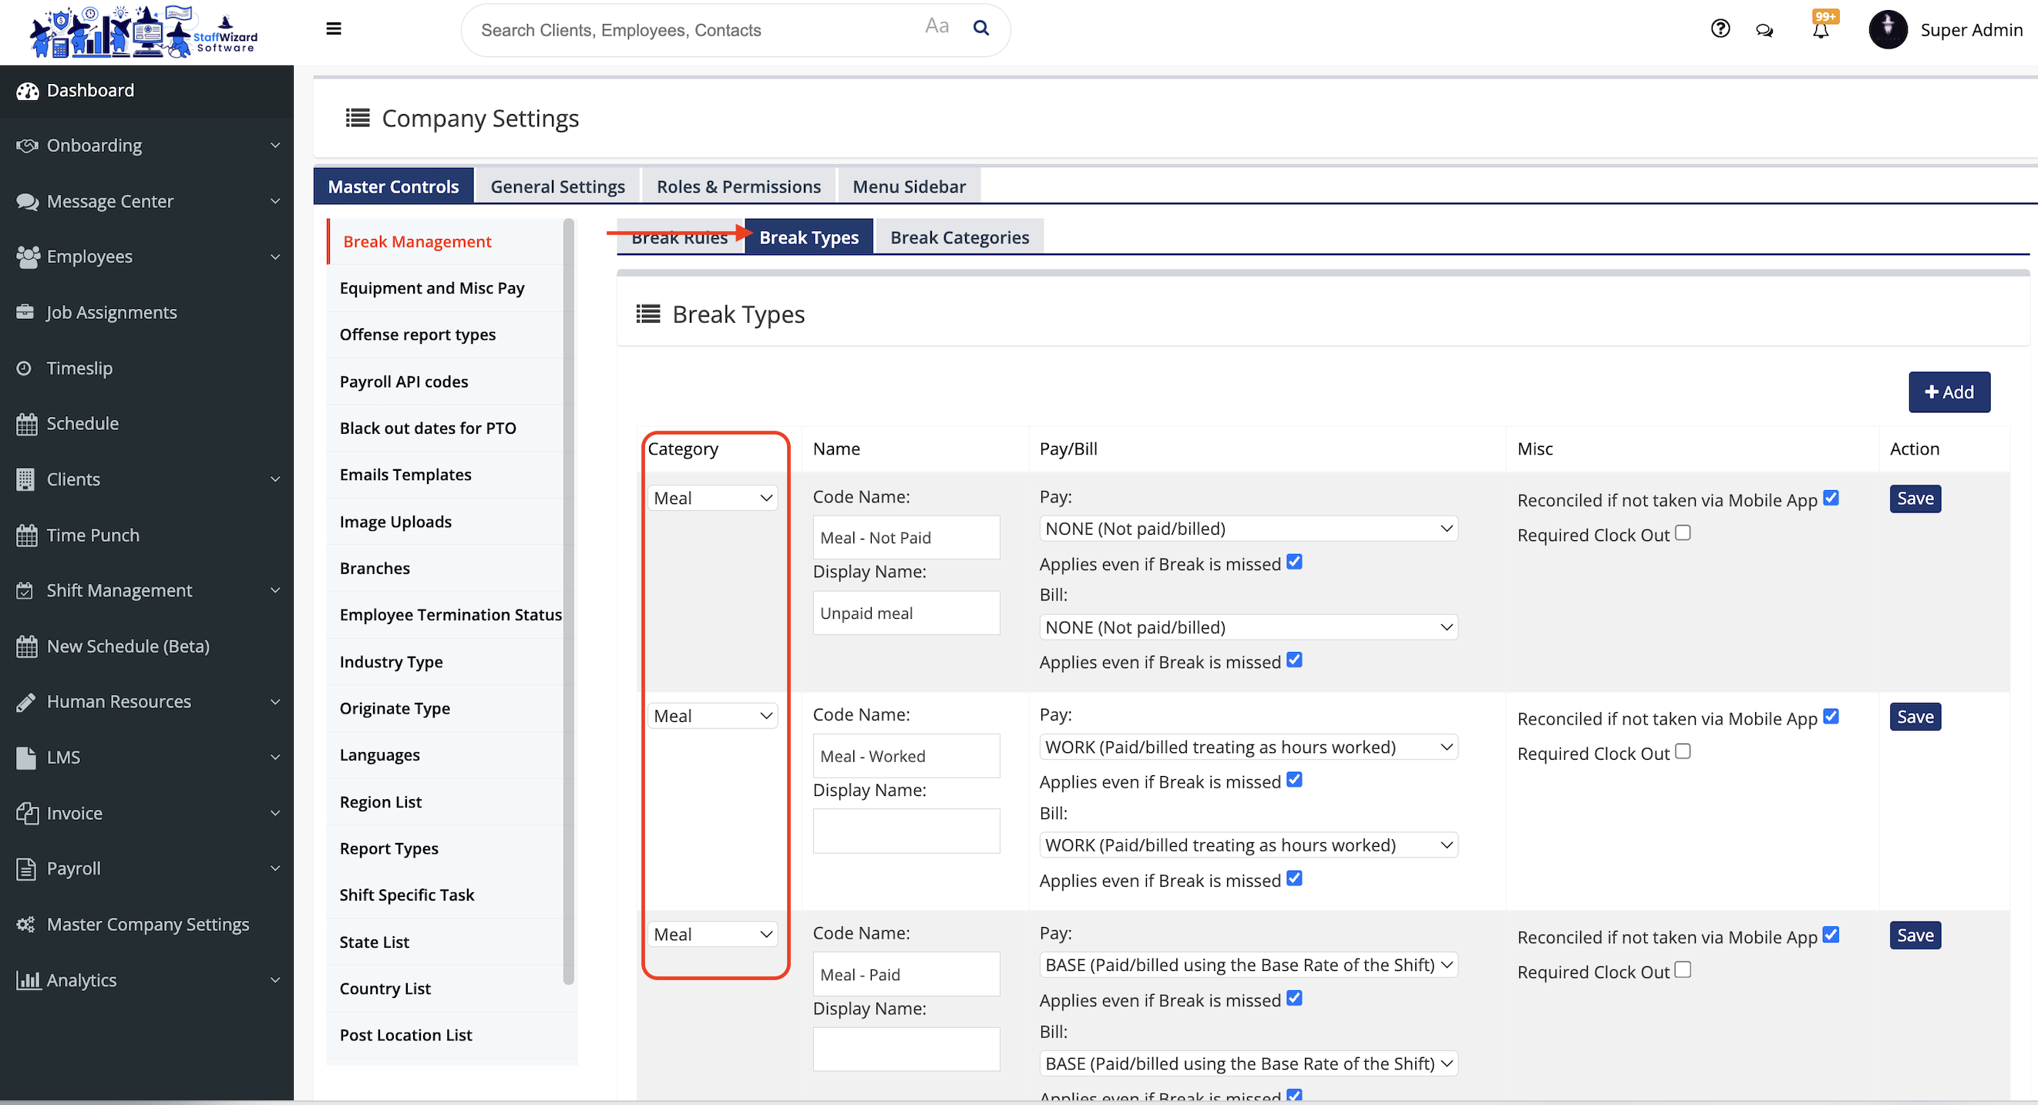Click the search magnifier icon
The width and height of the screenshot is (2038, 1105).
[x=981, y=27]
